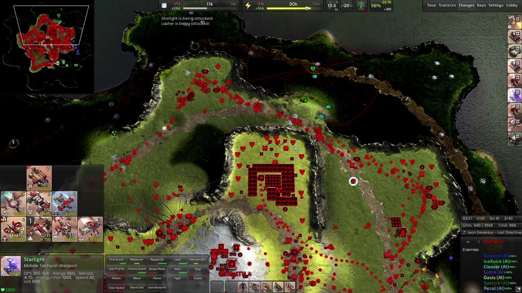
Task: Click the white-circled unit marker on map
Action: click(353, 181)
